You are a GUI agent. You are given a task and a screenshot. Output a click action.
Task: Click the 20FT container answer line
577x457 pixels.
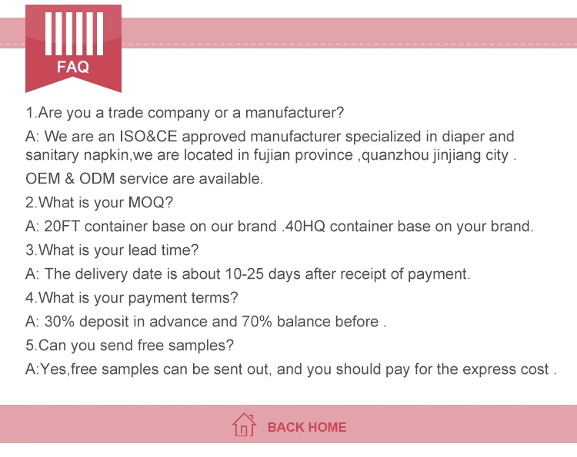279,227
